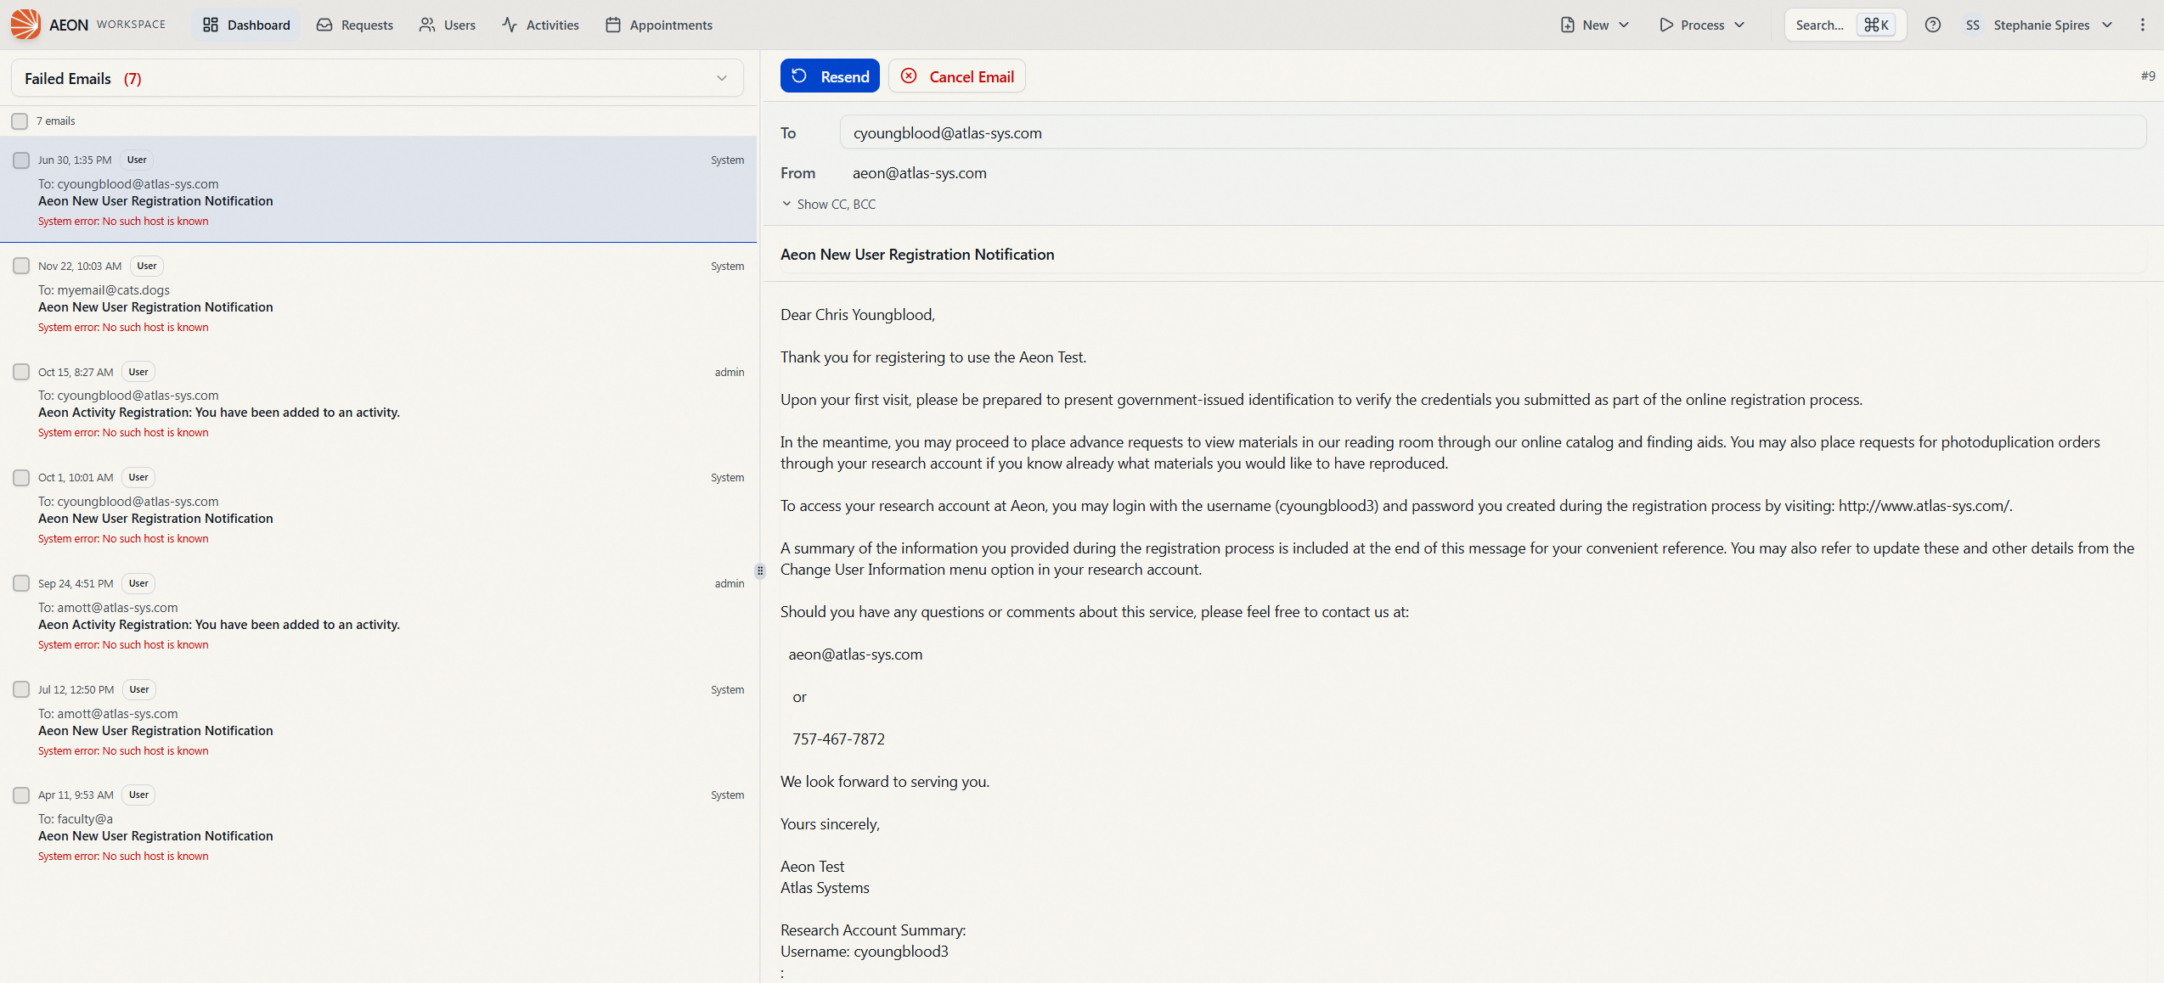2164x983 pixels.
Task: Open Jul 12 Aeon New User Registration email
Action: pyautogui.click(x=378, y=719)
